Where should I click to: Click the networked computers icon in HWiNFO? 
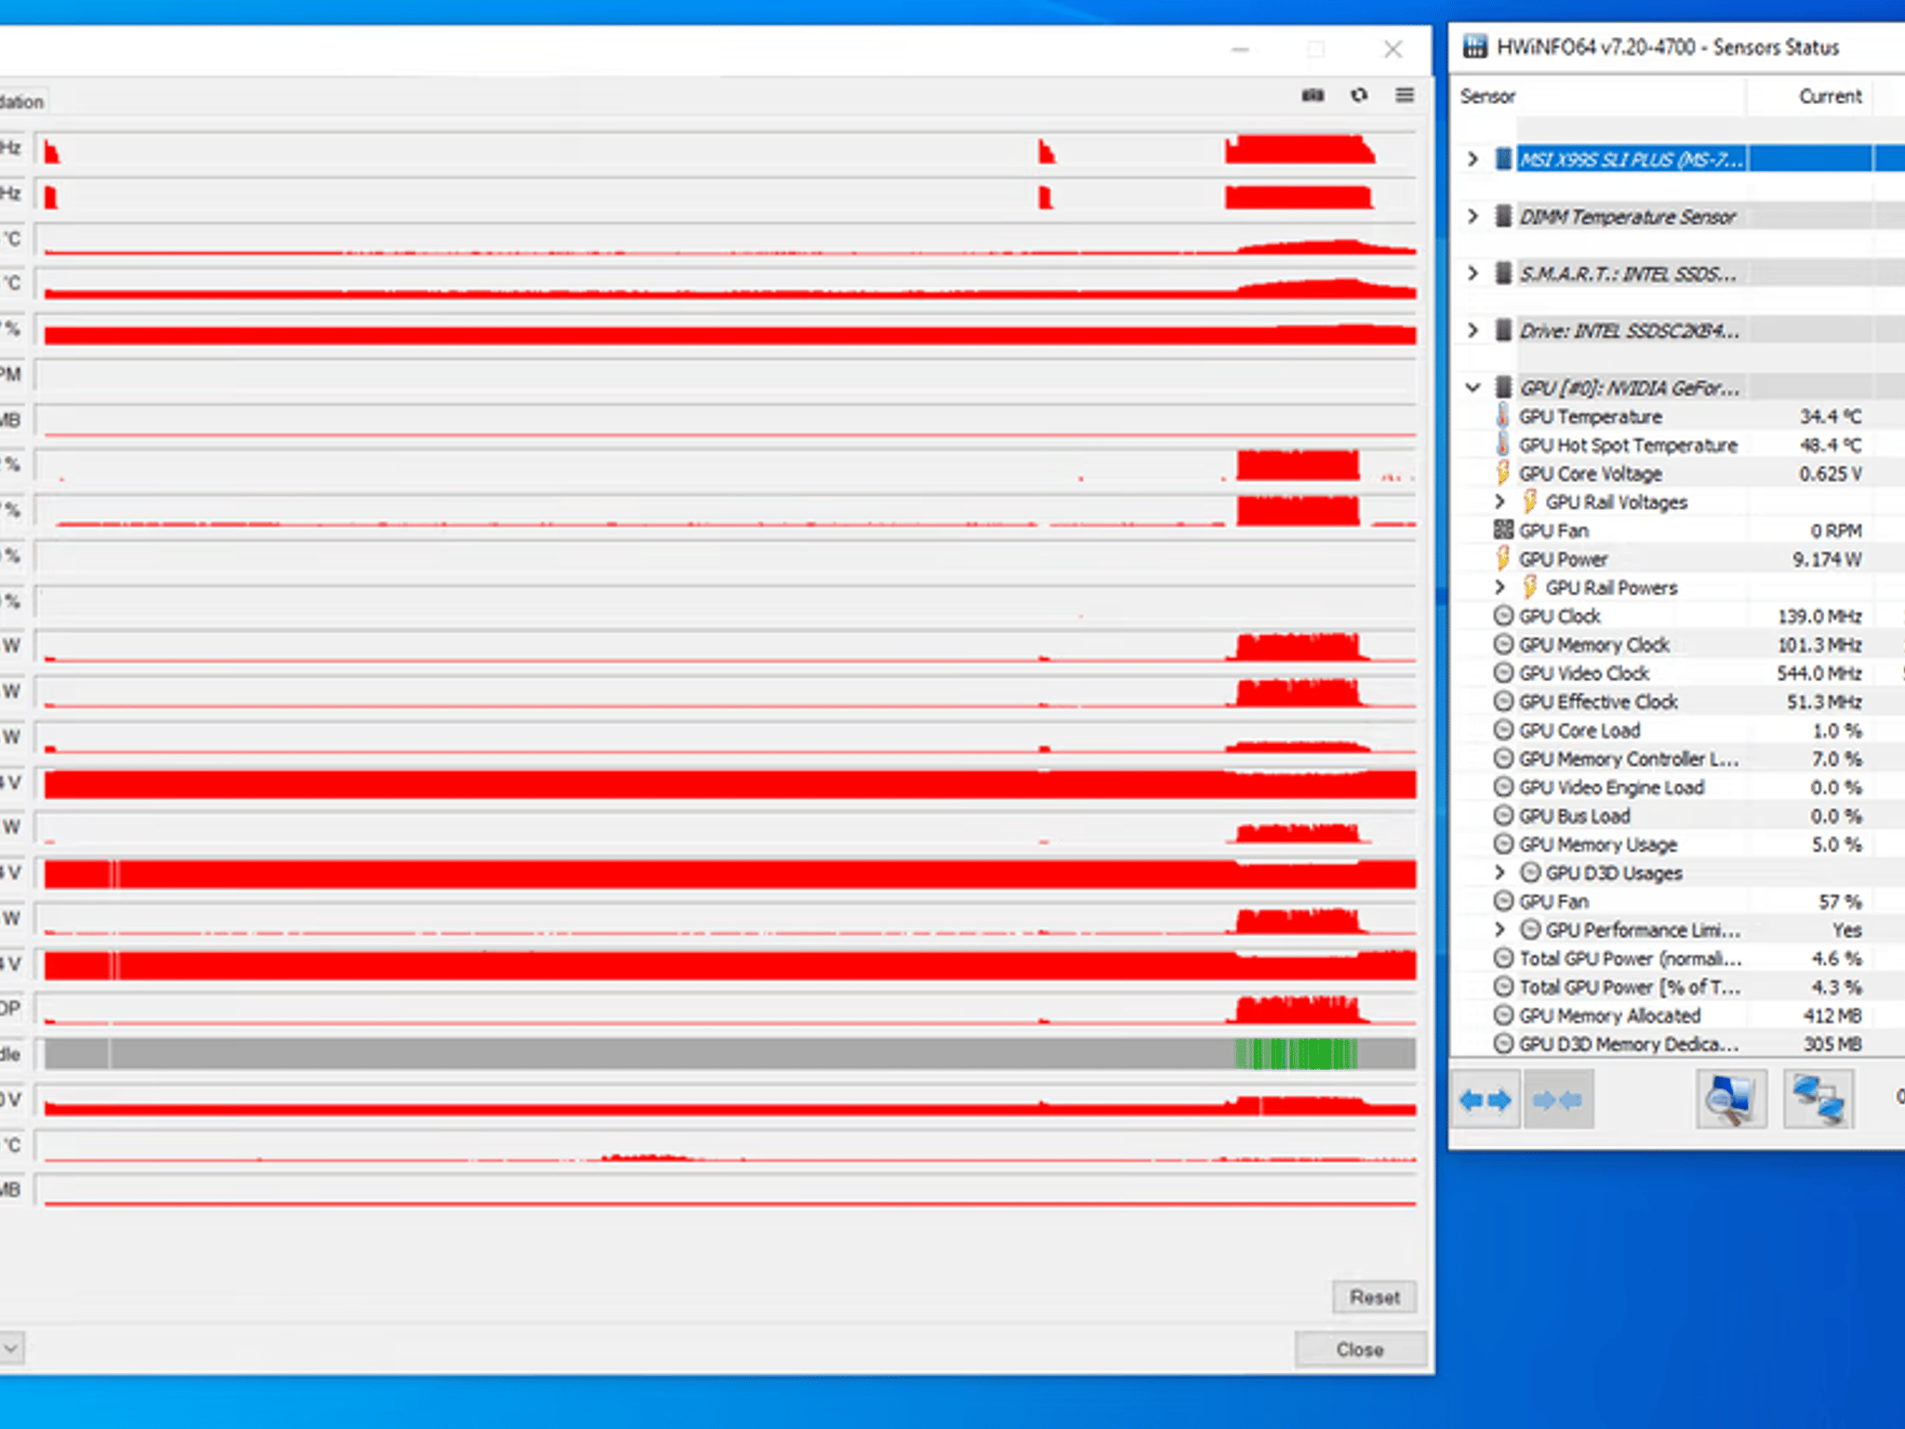pos(1818,1101)
